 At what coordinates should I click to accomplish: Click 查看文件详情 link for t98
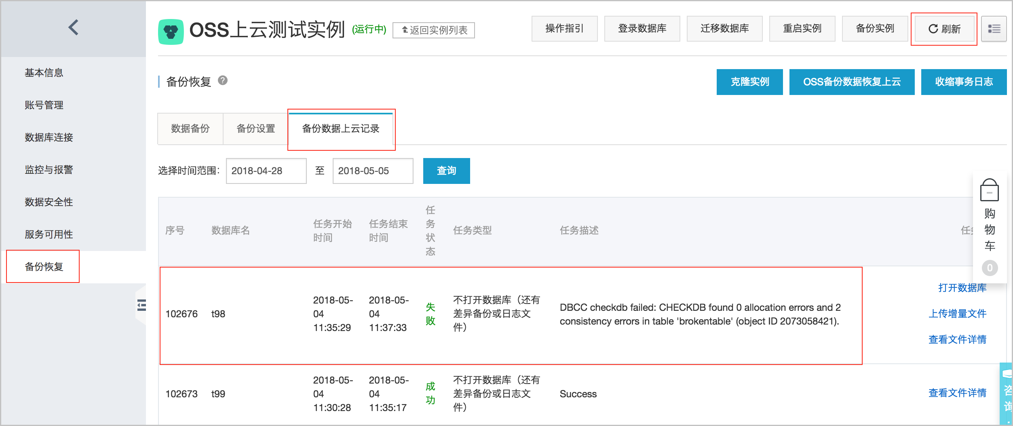click(957, 340)
